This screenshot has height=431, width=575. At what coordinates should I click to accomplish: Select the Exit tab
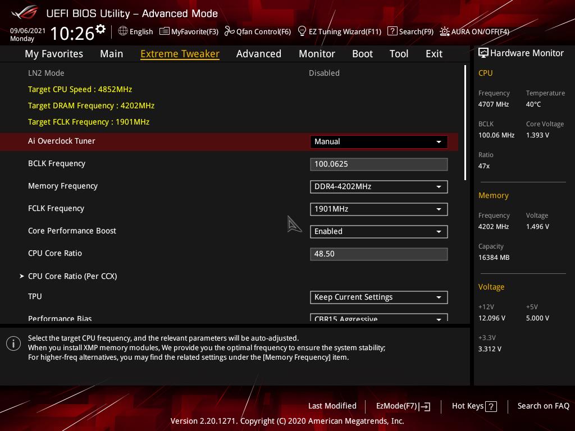tap(434, 54)
